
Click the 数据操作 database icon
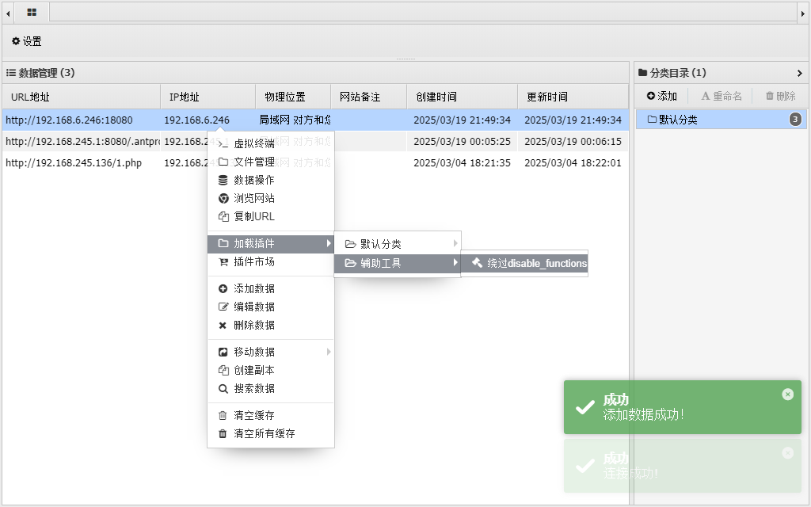coord(223,180)
